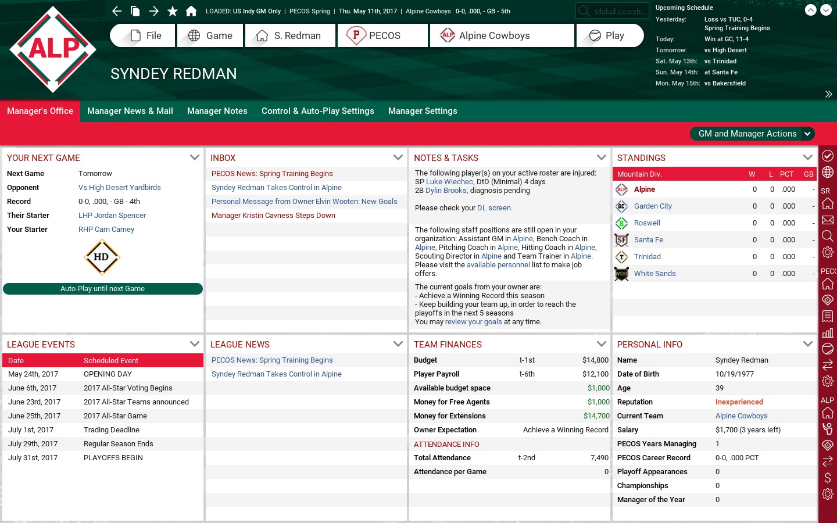The image size is (837, 523).
Task: Open the GM and Manager Actions dropdown
Action: point(752,134)
